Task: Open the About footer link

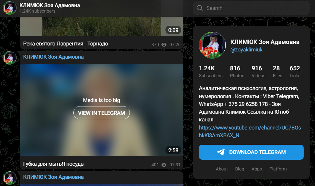Action: click(x=222, y=169)
